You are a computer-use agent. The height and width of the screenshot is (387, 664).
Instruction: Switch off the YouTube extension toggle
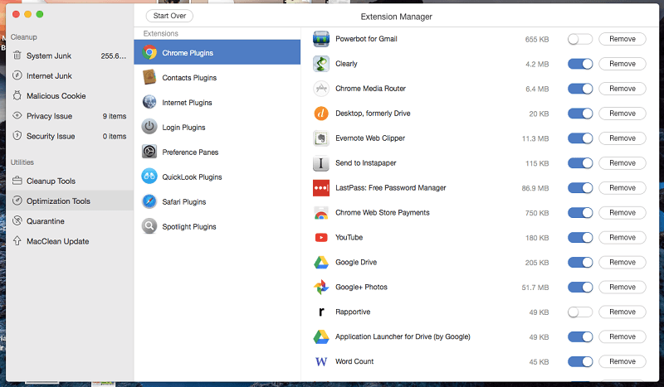tap(579, 238)
